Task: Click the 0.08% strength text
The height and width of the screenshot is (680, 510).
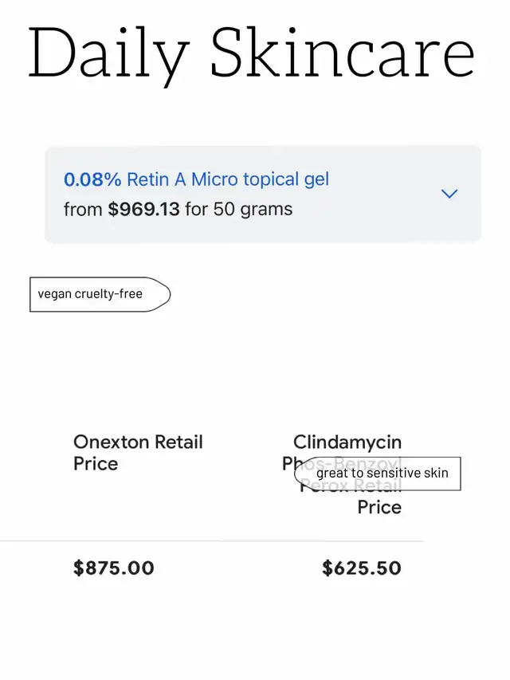Action: [92, 179]
